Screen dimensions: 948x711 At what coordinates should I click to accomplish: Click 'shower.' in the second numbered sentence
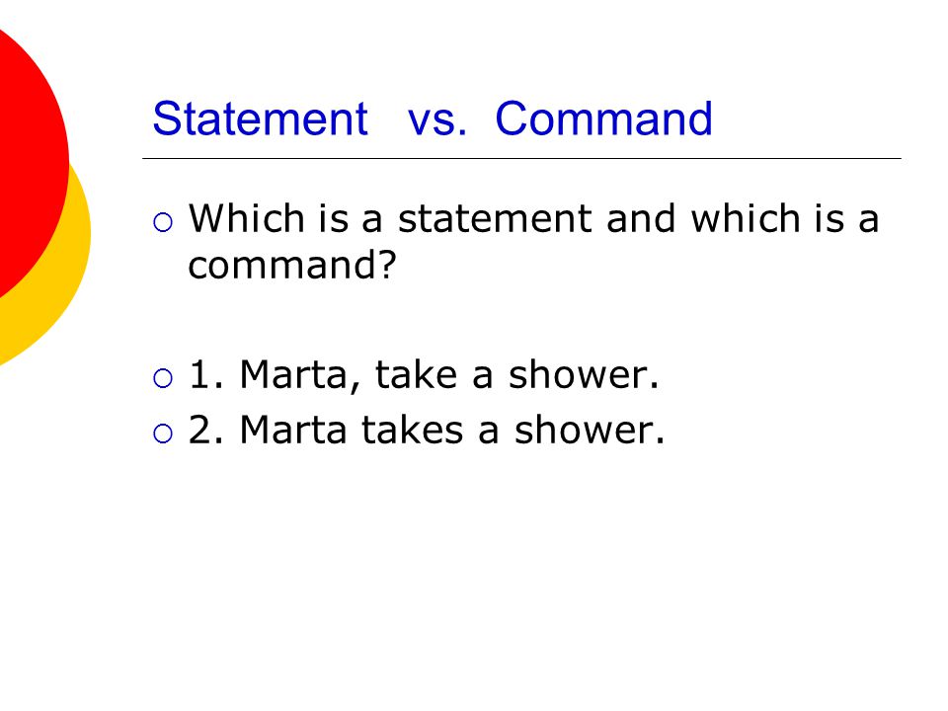point(590,430)
